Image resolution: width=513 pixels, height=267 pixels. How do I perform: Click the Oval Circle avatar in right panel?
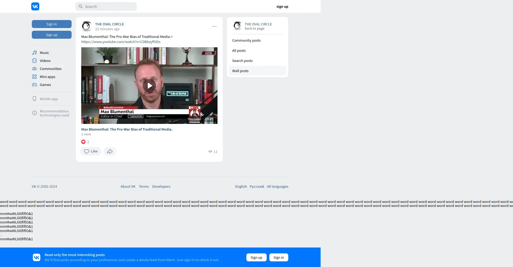coord(237,26)
